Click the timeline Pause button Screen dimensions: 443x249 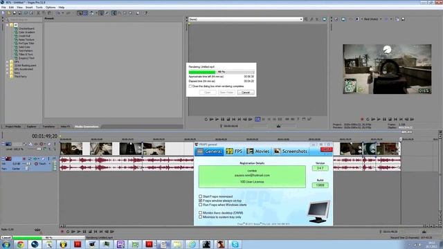pos(84,232)
